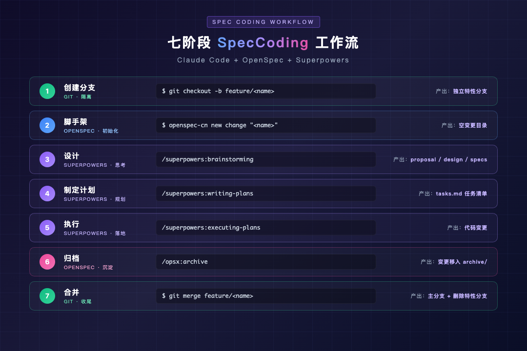Click the step 2 blue number circle

click(47, 125)
